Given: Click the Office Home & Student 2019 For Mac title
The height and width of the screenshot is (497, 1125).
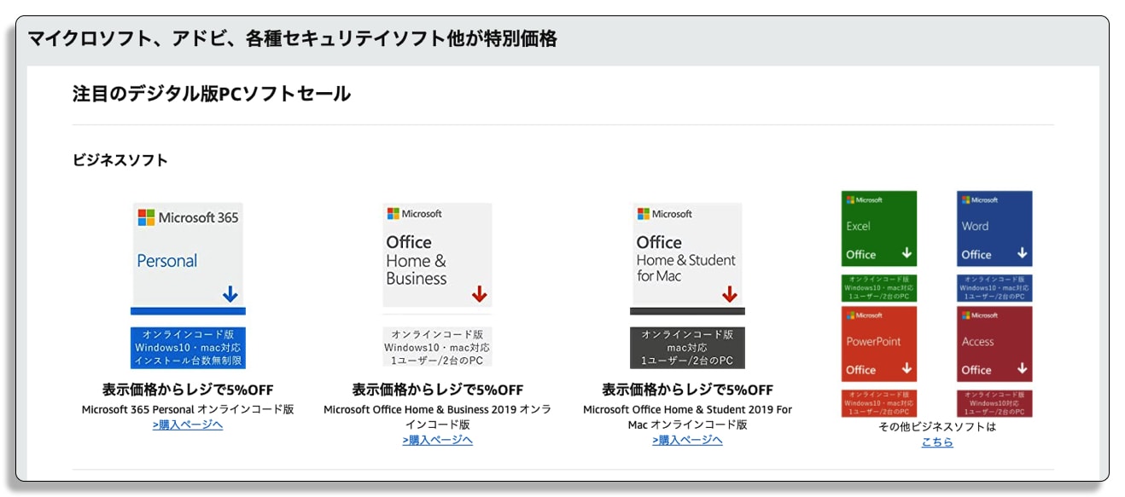Looking at the screenshot, I should (687, 417).
